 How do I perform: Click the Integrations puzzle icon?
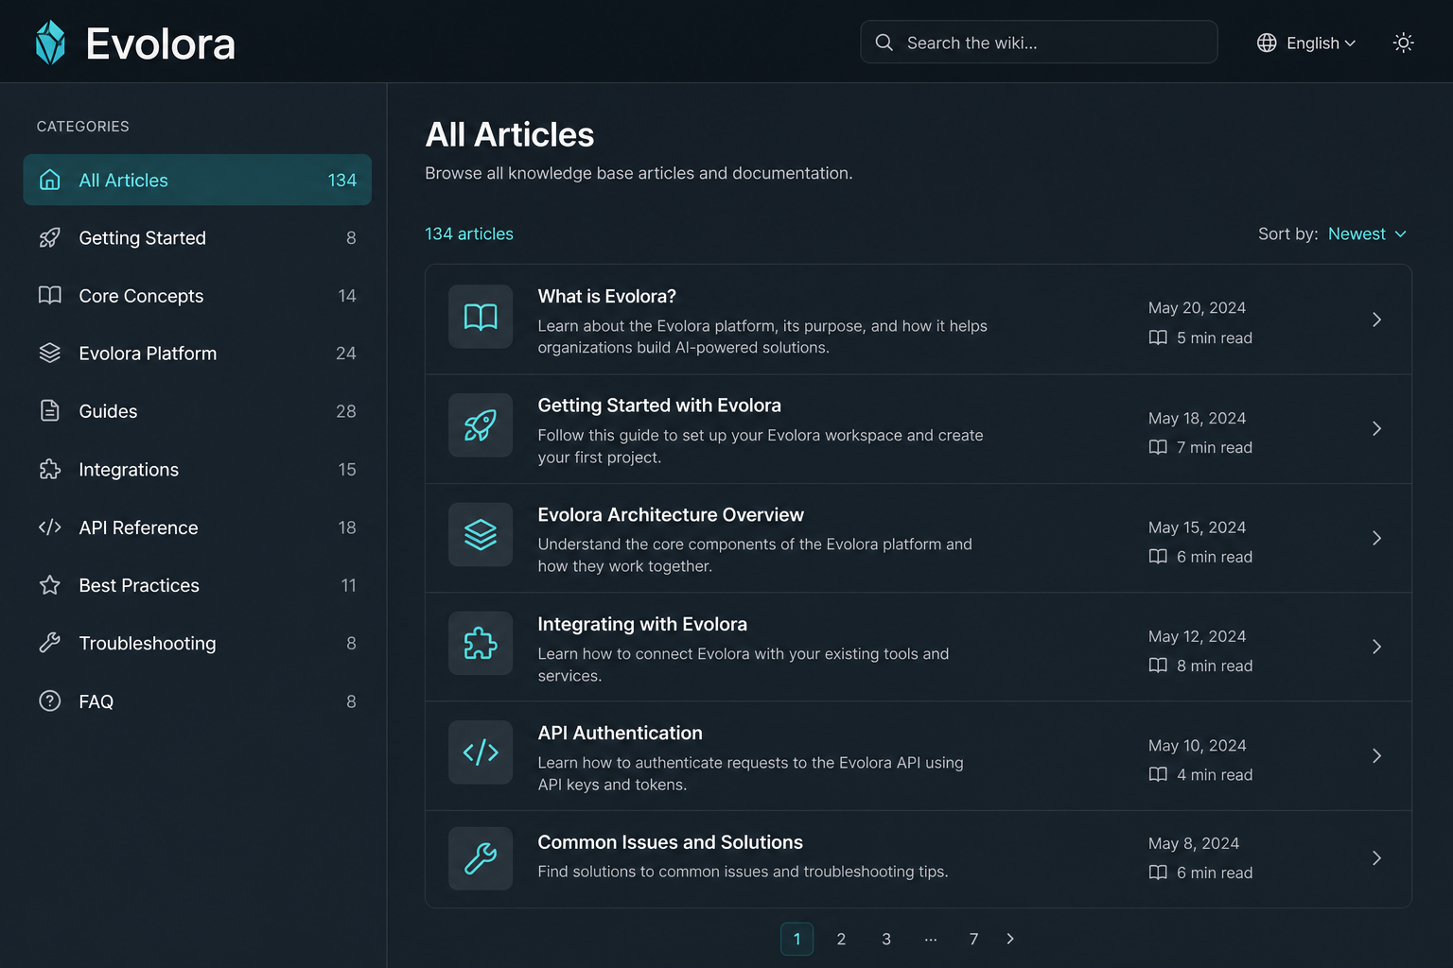(x=50, y=470)
